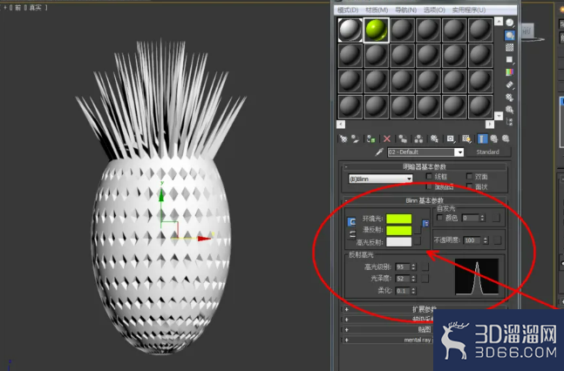Viewport: 564px width, 371px height.
Task: Click 光泽度 glossiness map button
Action: (x=425, y=279)
